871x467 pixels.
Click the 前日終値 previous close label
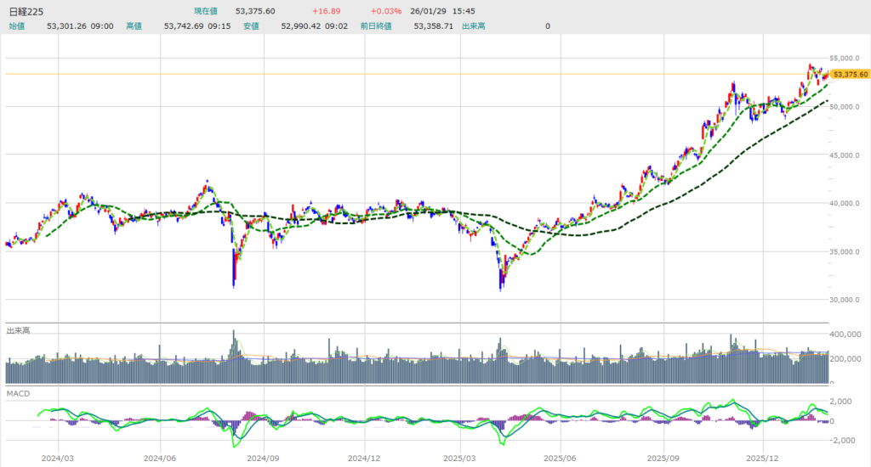[375, 26]
